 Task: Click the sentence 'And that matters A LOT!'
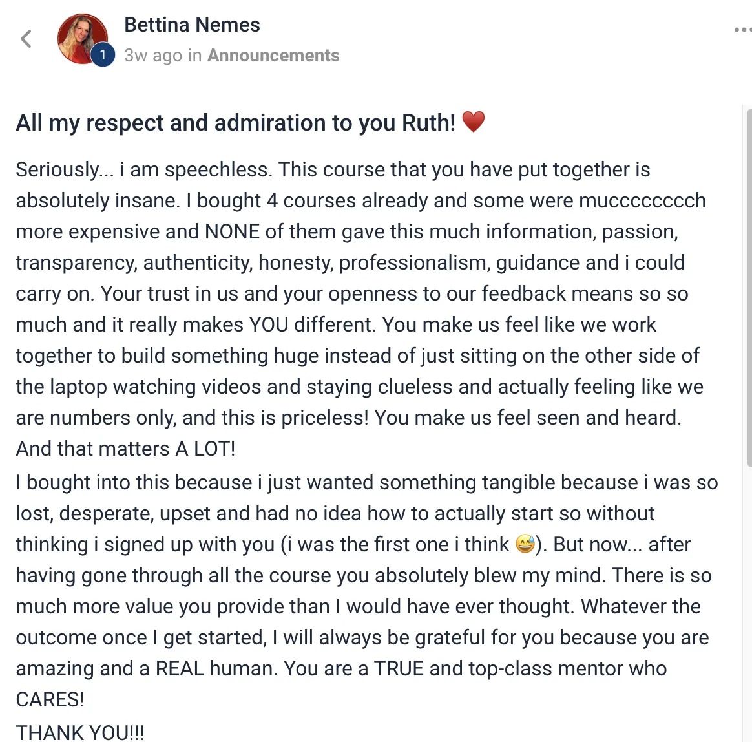tap(125, 449)
